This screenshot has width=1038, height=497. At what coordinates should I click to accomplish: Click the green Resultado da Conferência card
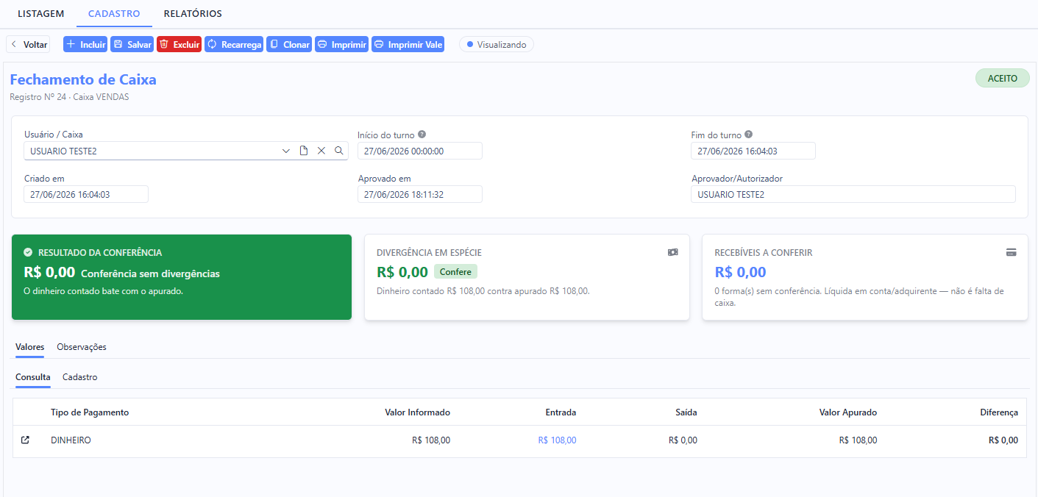(x=182, y=277)
